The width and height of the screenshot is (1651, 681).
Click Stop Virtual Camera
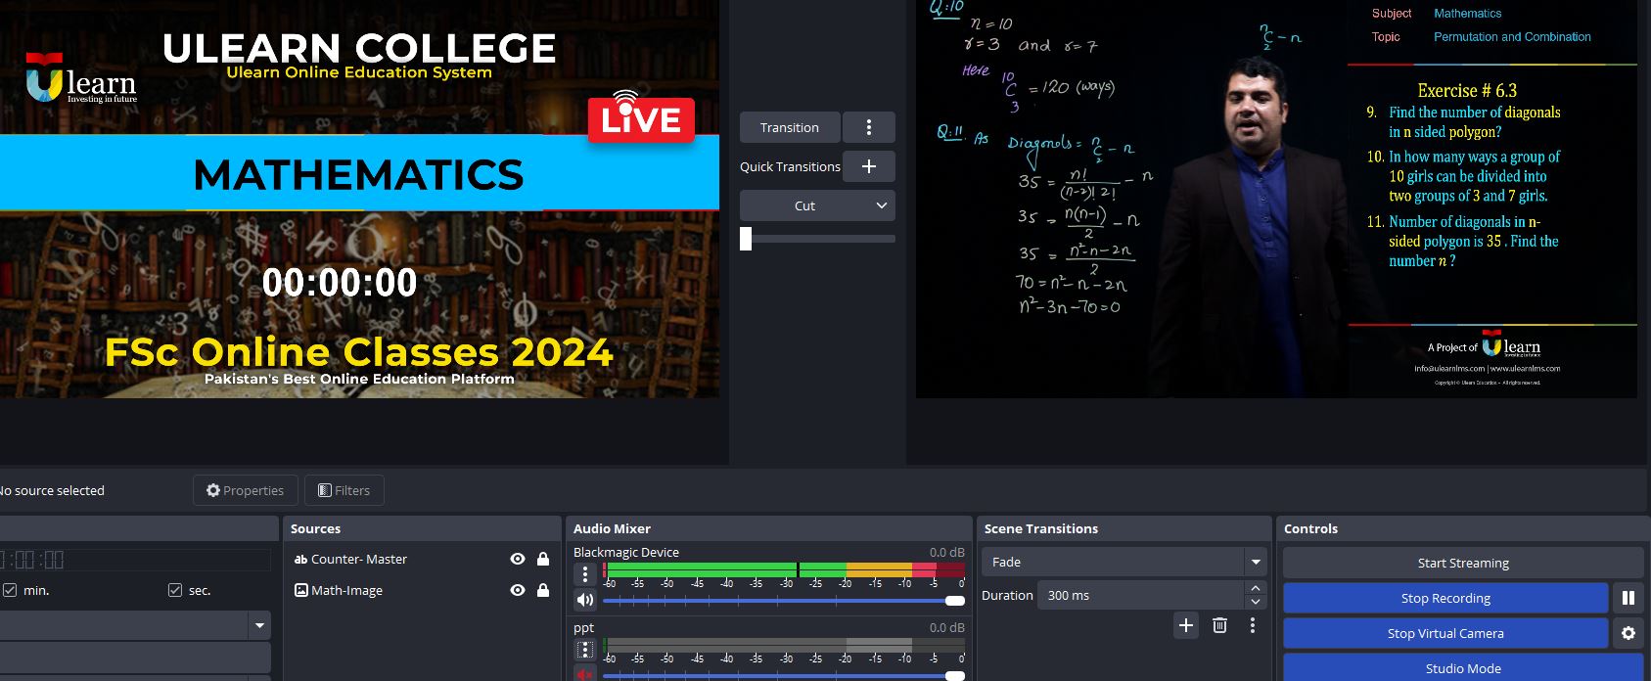point(1445,633)
